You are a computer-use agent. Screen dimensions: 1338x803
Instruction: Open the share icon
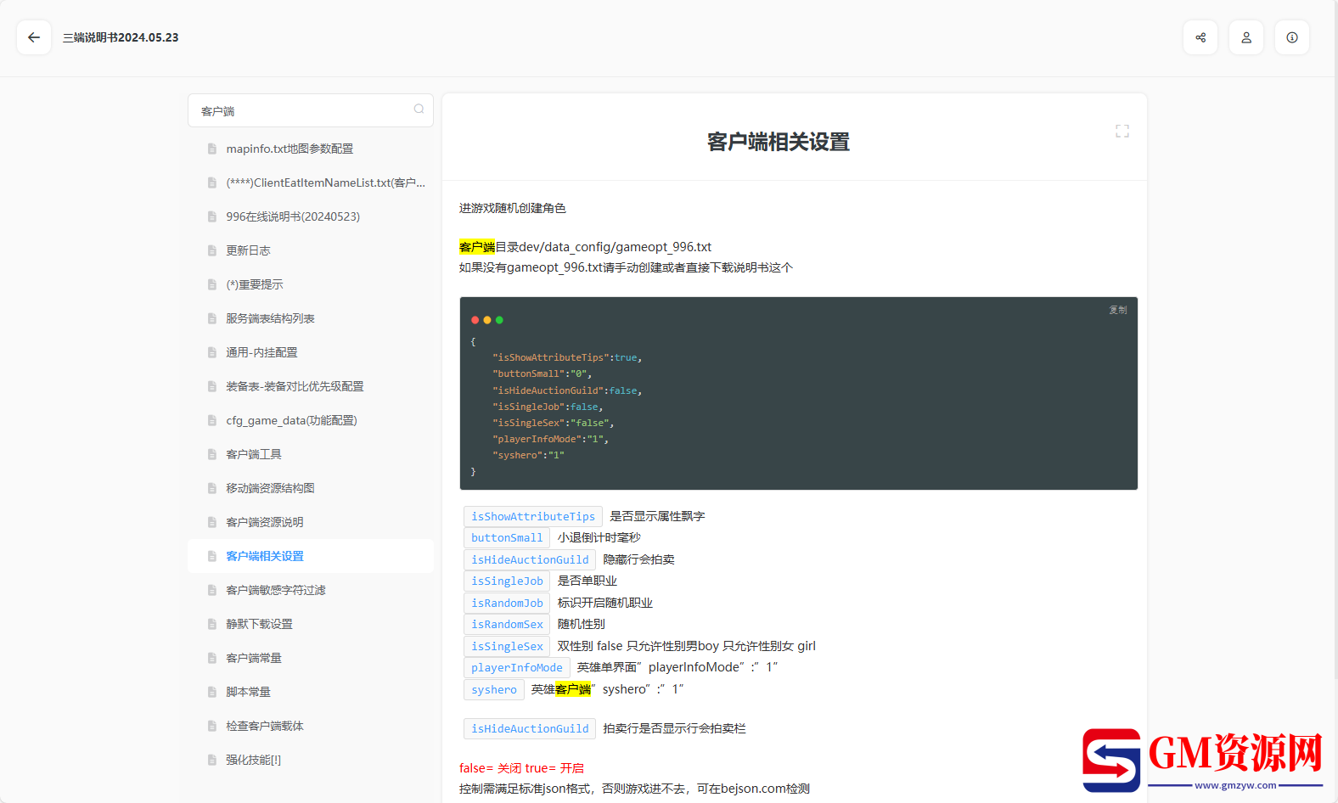pyautogui.click(x=1200, y=37)
